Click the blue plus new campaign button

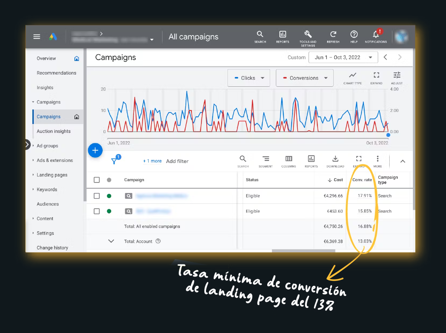tap(95, 150)
